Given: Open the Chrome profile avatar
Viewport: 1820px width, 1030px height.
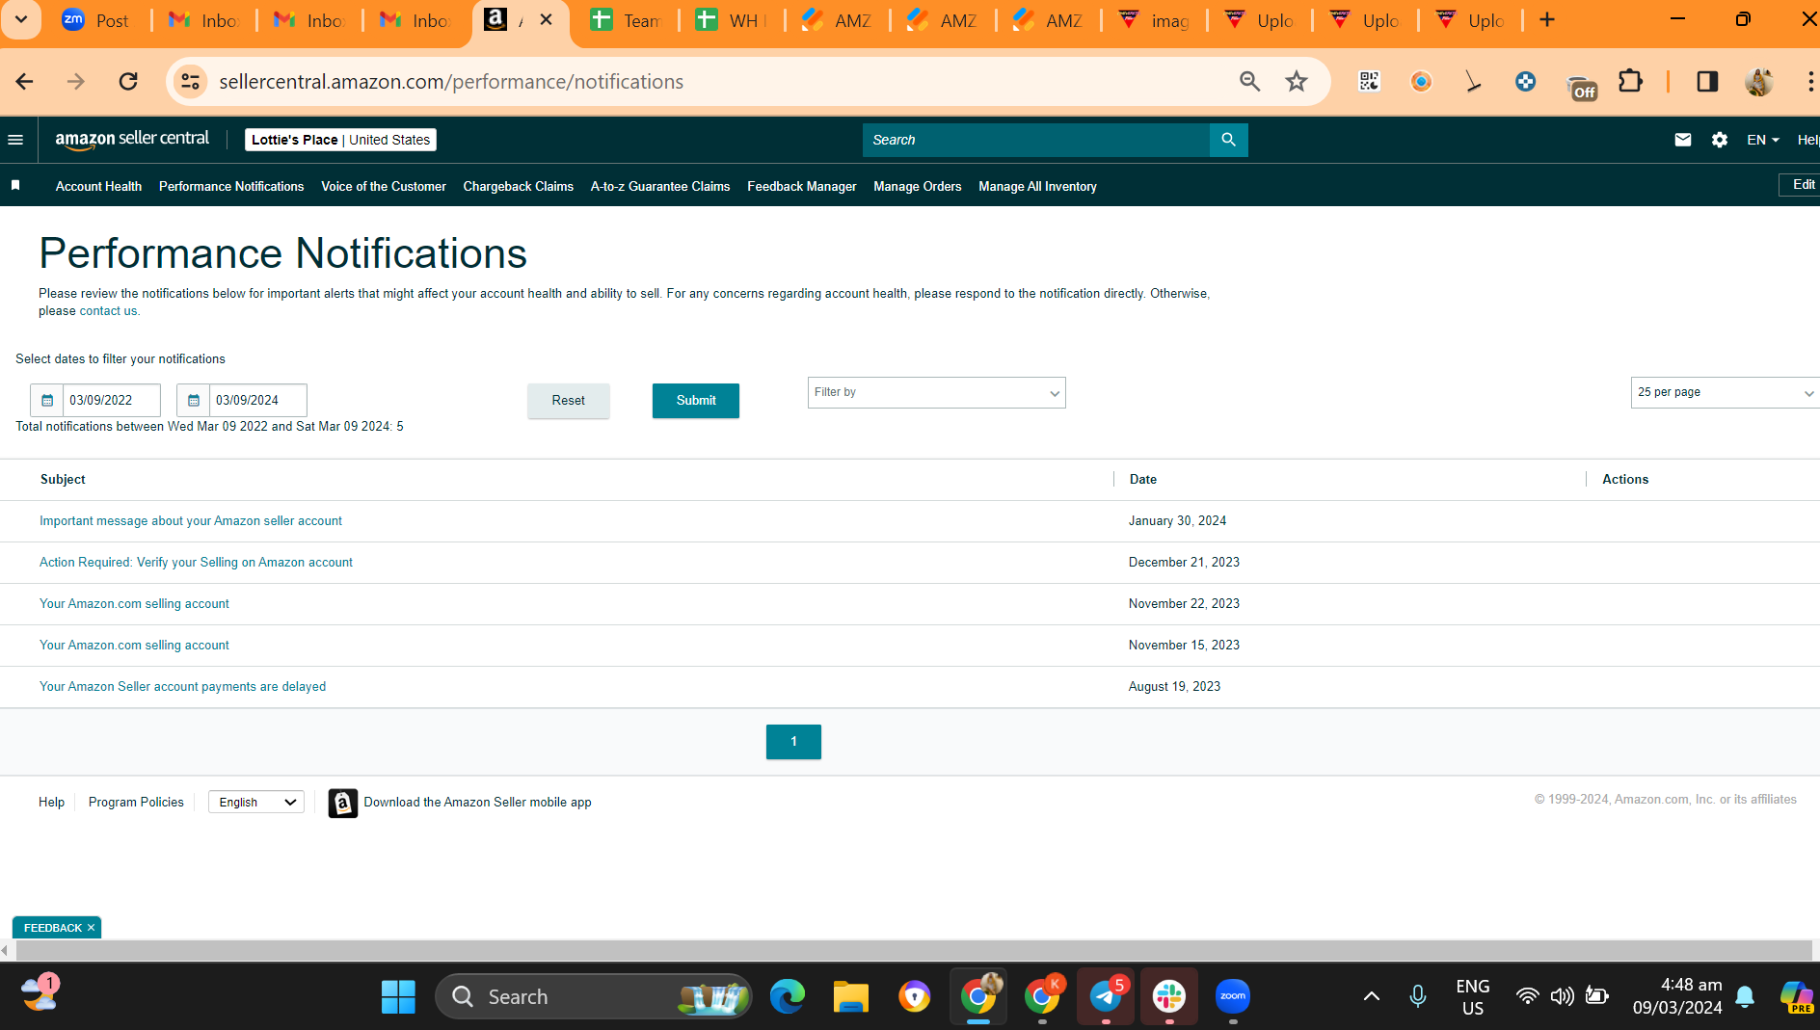Looking at the screenshot, I should point(1759,82).
